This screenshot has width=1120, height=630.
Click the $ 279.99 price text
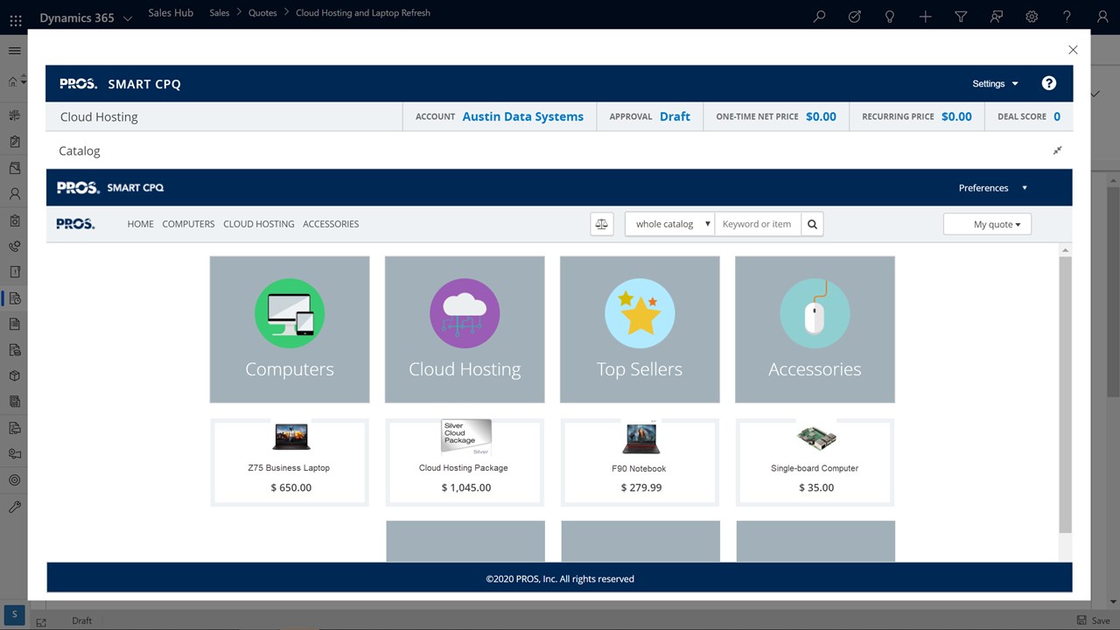click(641, 487)
